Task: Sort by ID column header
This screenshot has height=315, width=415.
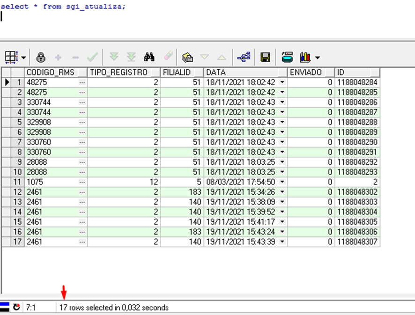Action: (x=357, y=72)
